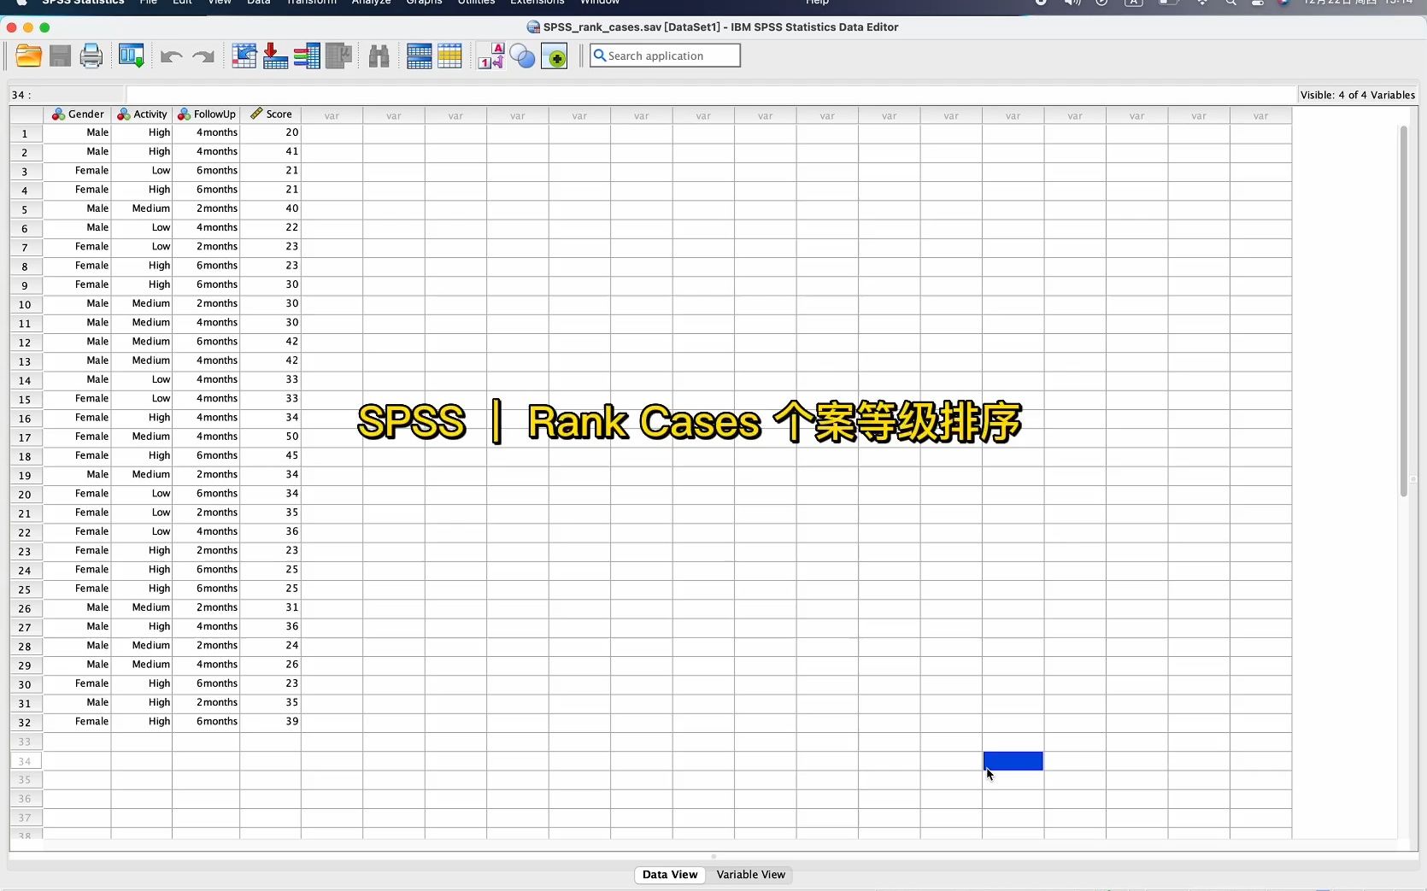
Task: Click Gender cell Female in row 7
Action: (x=77, y=246)
